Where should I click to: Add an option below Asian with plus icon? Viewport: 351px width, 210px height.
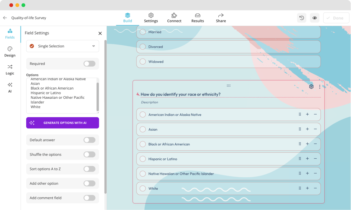click(307, 129)
